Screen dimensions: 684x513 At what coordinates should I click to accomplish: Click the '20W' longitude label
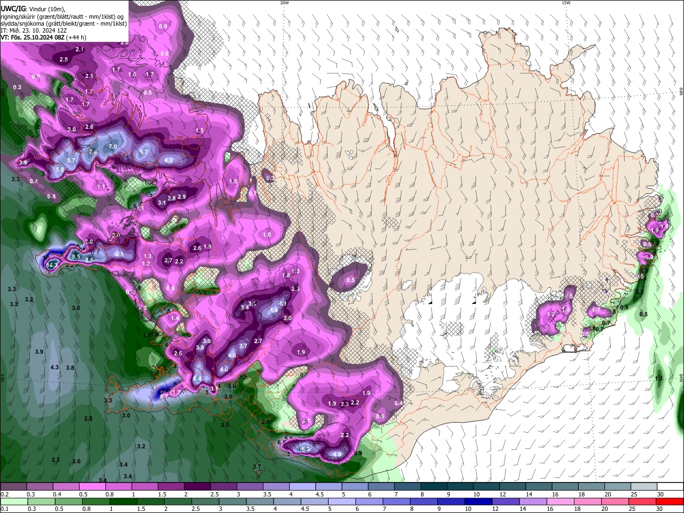[x=285, y=3]
